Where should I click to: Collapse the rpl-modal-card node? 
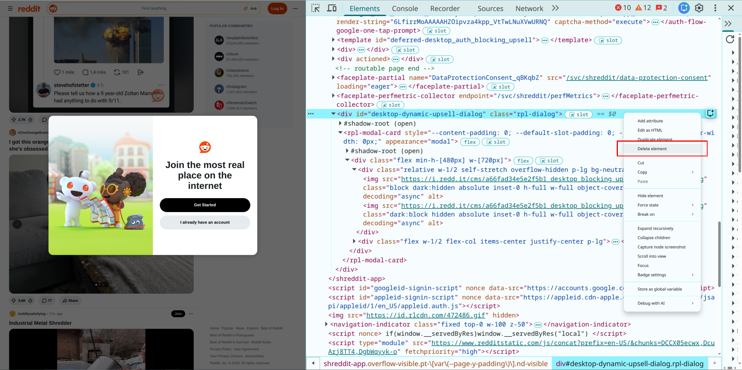tap(340, 133)
